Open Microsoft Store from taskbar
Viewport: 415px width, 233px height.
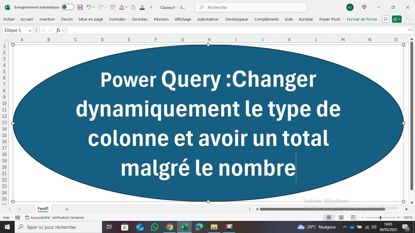coord(125,227)
